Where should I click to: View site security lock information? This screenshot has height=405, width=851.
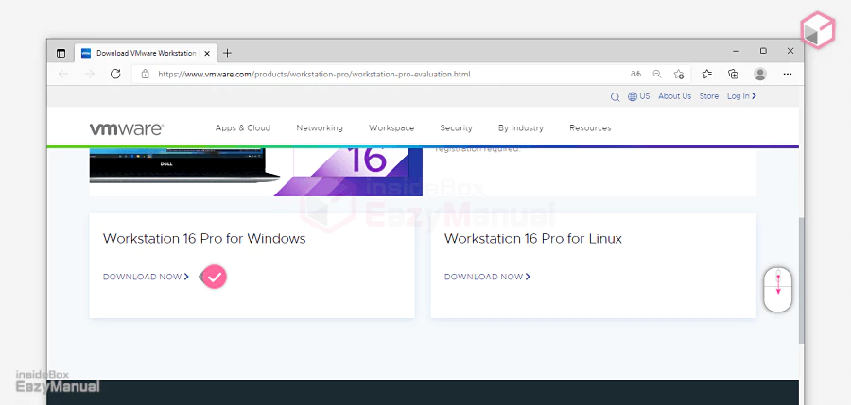tap(145, 75)
